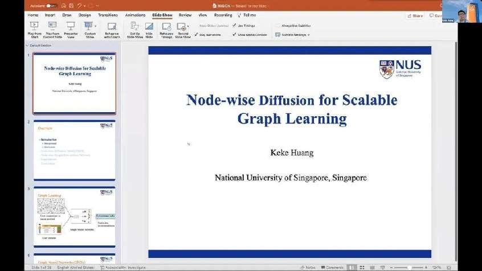The image size is (482, 271).
Task: Open the quick access more options ellipsis
Action: point(98,6)
